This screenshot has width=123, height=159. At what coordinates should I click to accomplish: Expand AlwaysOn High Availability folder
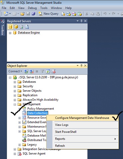coord(15,100)
